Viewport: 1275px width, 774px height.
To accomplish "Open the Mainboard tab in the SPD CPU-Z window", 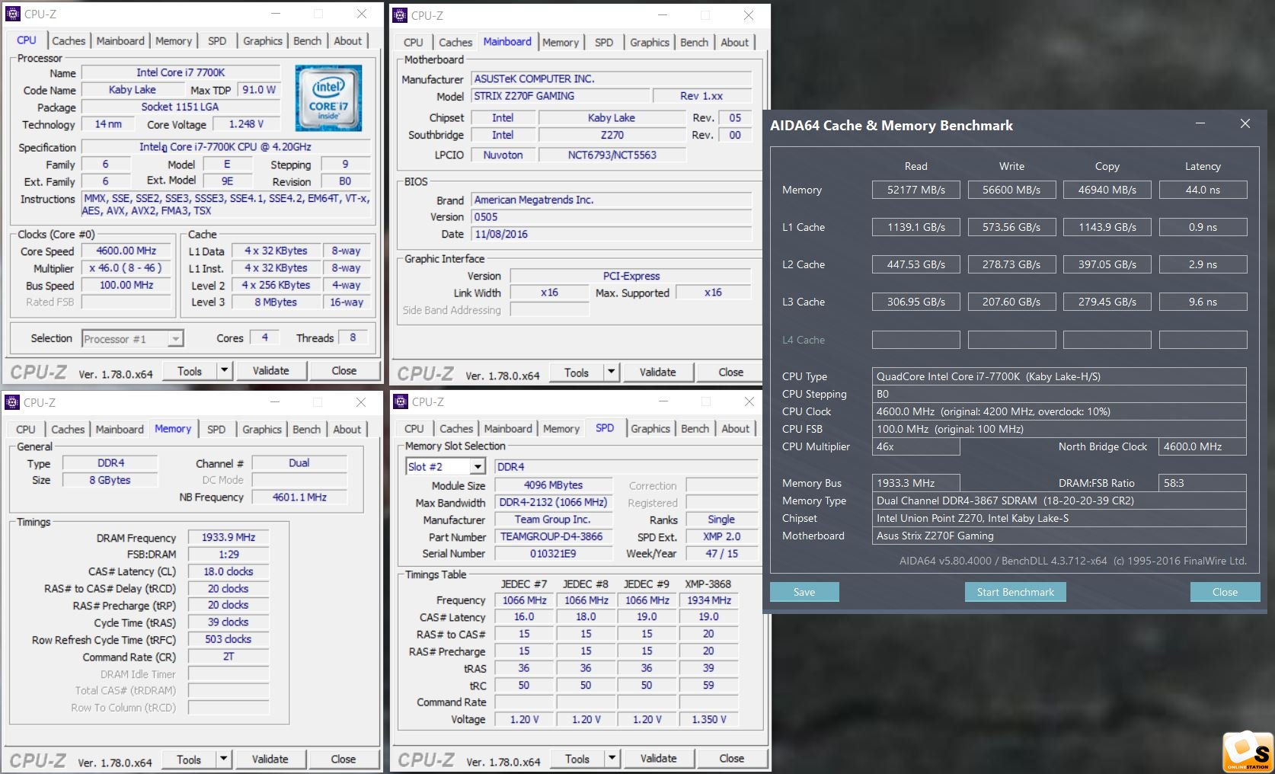I will point(508,429).
